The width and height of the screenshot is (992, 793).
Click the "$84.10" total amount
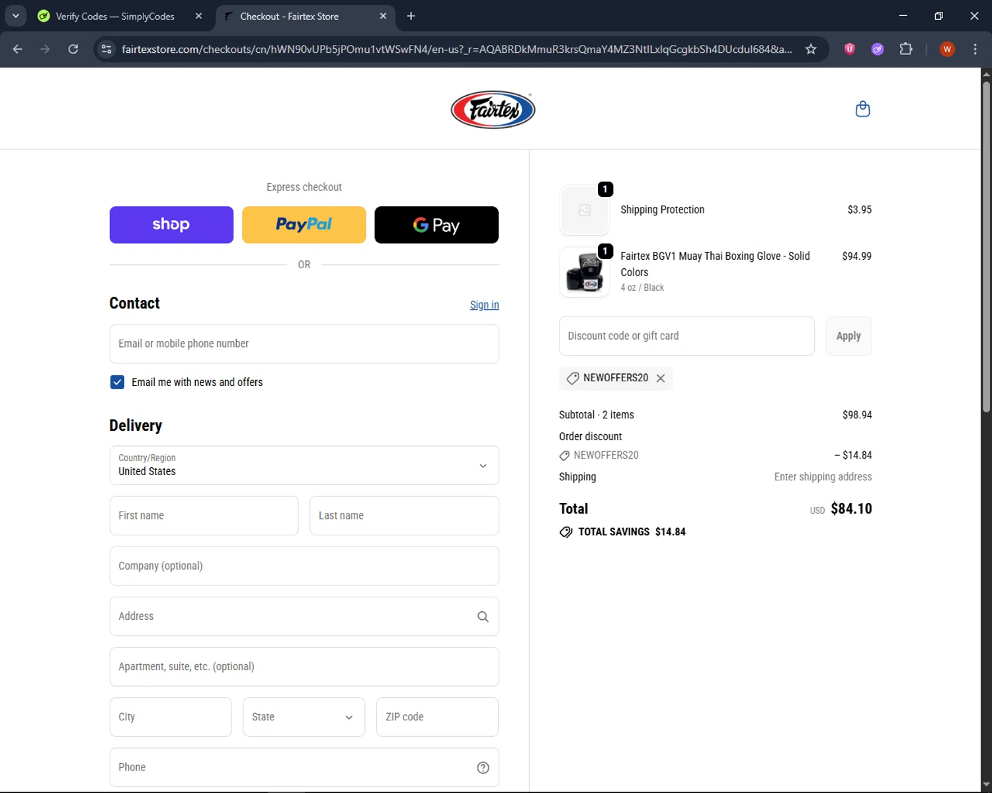pyautogui.click(x=851, y=509)
